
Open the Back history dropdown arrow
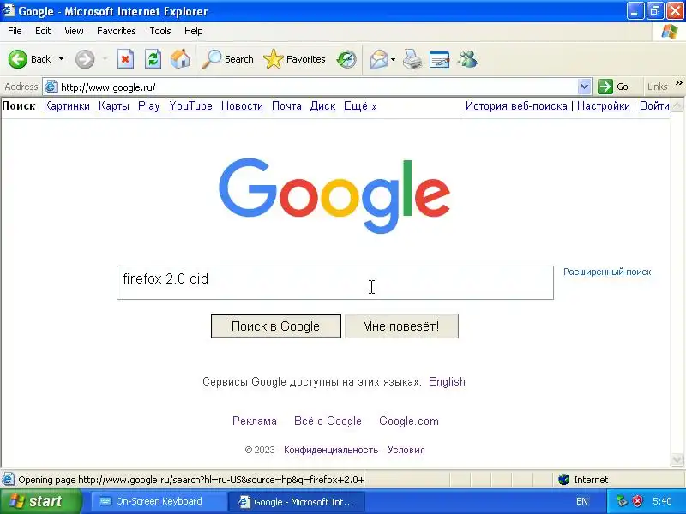(x=61, y=59)
